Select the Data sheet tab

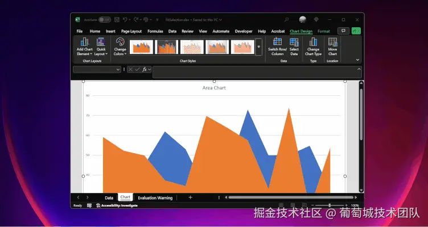point(109,197)
